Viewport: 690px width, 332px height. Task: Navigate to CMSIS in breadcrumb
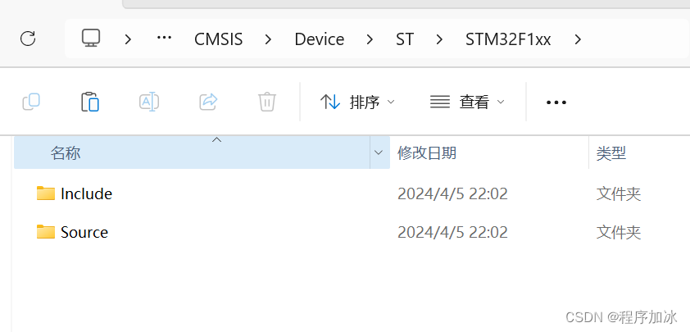218,39
